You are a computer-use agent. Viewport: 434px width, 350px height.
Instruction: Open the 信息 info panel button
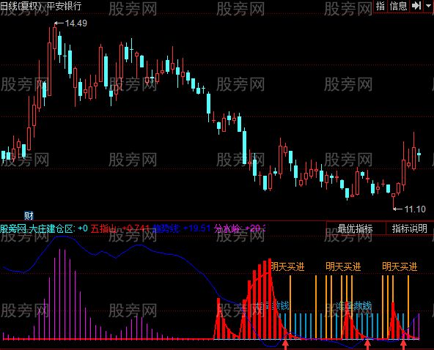click(x=398, y=6)
